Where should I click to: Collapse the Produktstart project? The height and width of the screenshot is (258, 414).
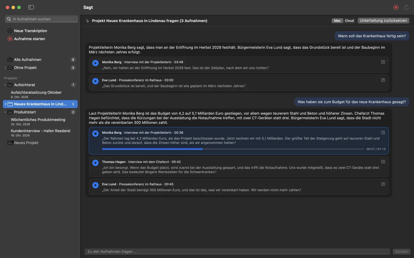point(5,112)
